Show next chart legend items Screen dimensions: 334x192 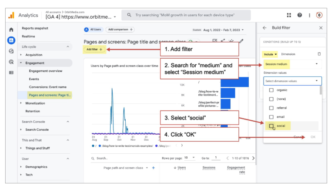[182, 146]
